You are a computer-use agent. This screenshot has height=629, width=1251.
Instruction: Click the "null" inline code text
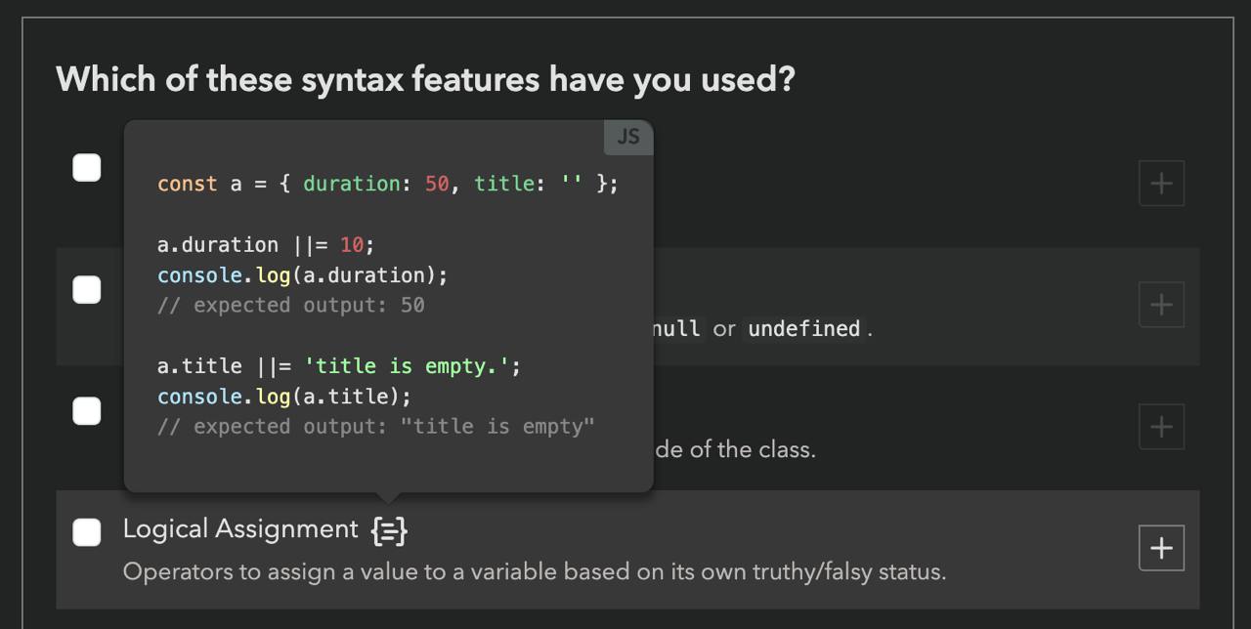675,329
